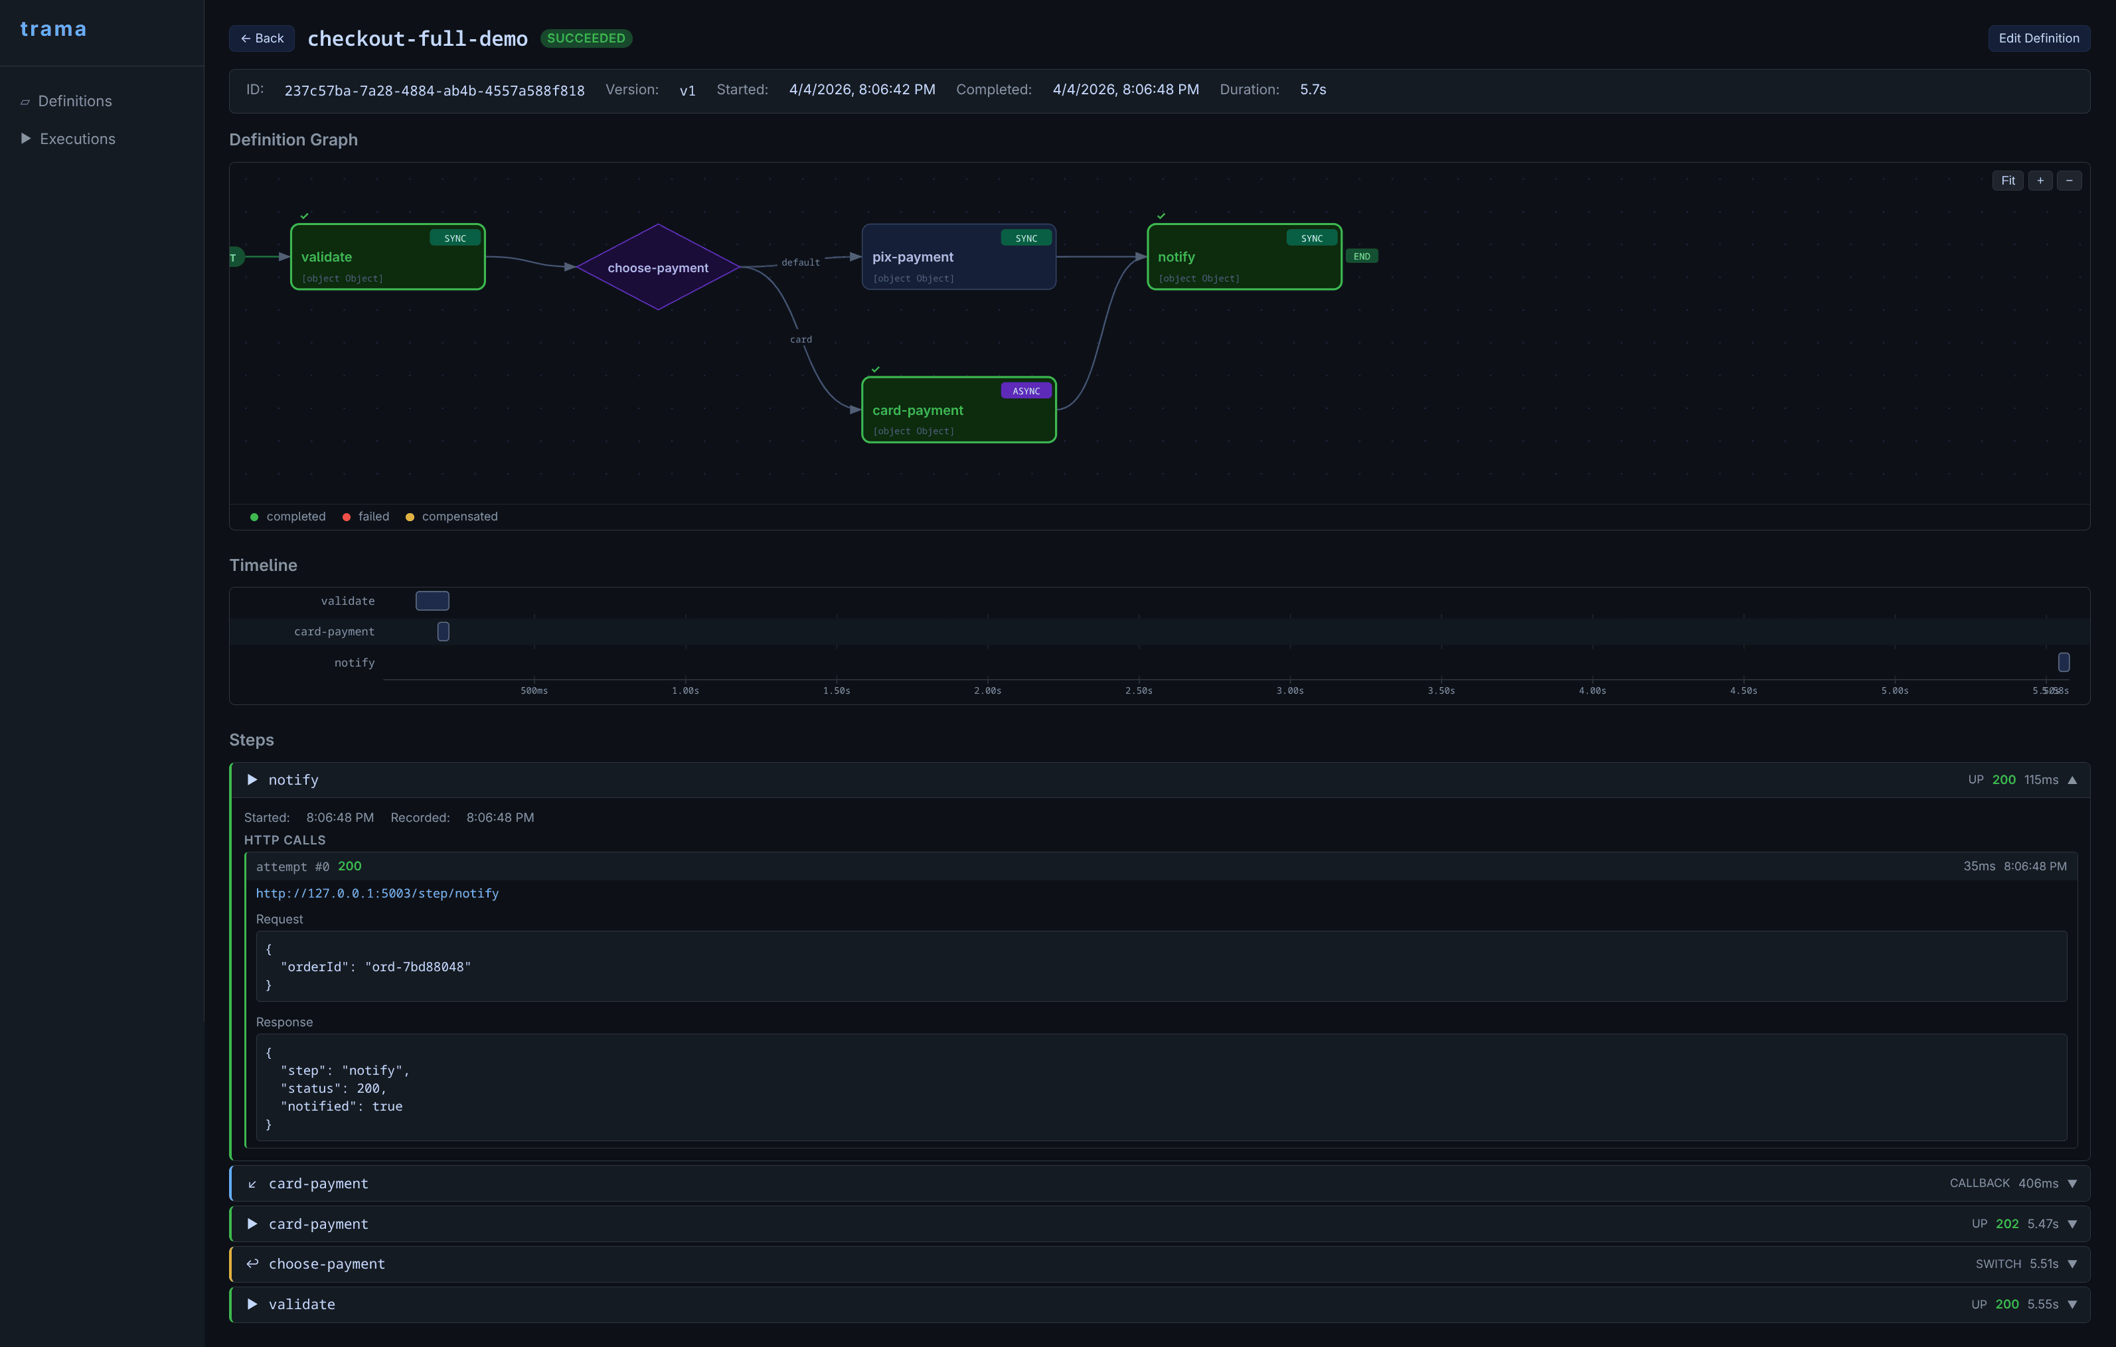Click the return arrow icon on choose-payment

pyautogui.click(x=252, y=1263)
